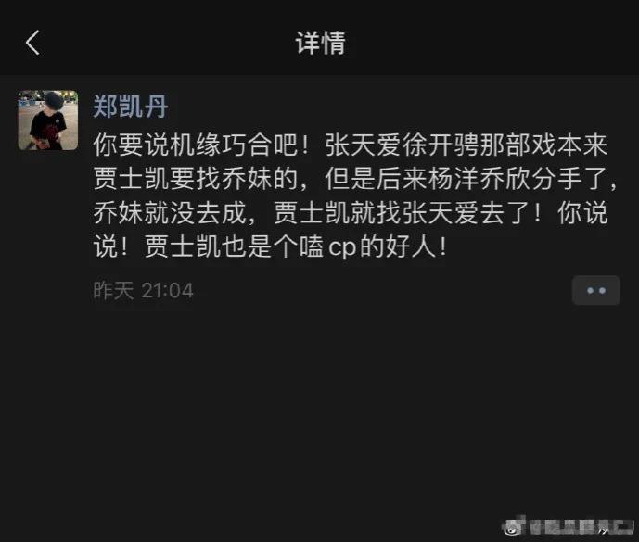Click the phrase 贾士凯要找乔妹的
This screenshot has height=542, width=639.
(x=196, y=179)
